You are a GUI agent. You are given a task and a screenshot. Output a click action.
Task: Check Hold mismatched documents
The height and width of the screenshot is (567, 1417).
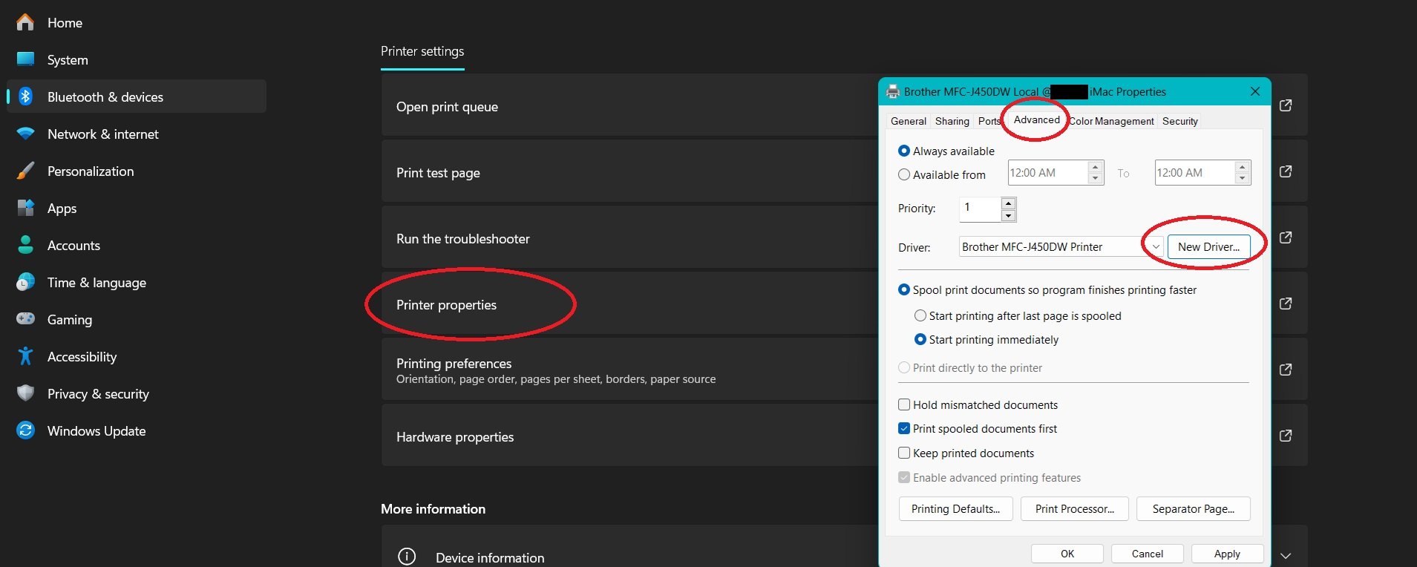(x=904, y=404)
